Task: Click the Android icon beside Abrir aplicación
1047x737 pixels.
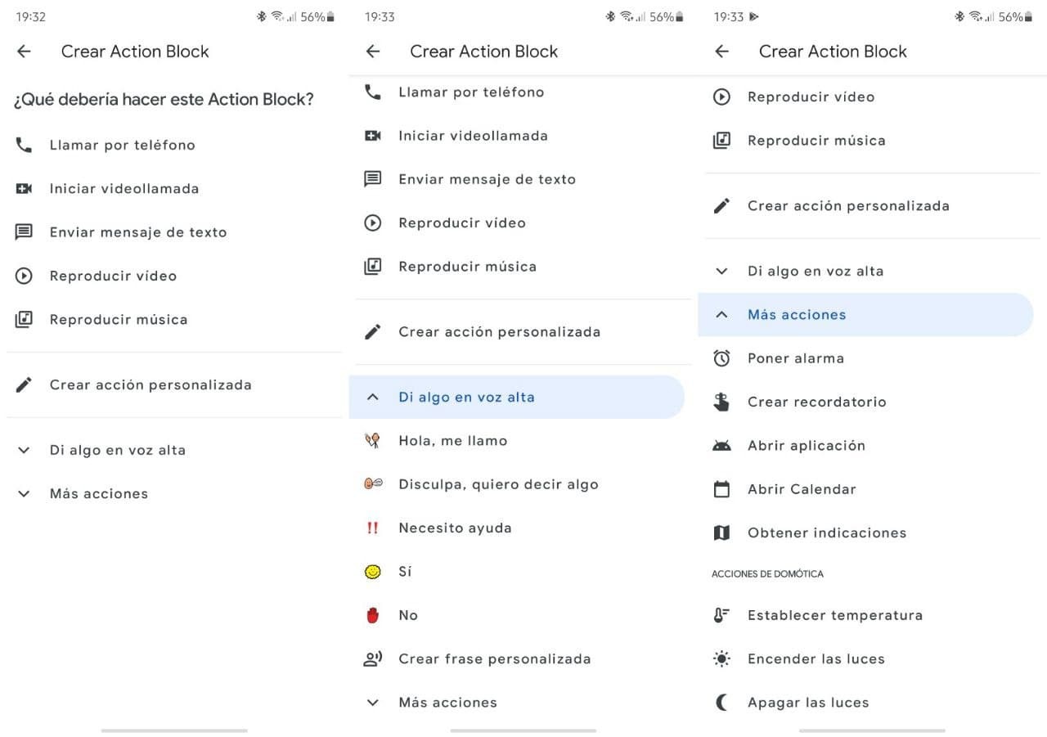Action: tap(721, 446)
